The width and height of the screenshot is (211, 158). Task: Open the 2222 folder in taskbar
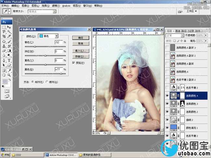point(28,155)
